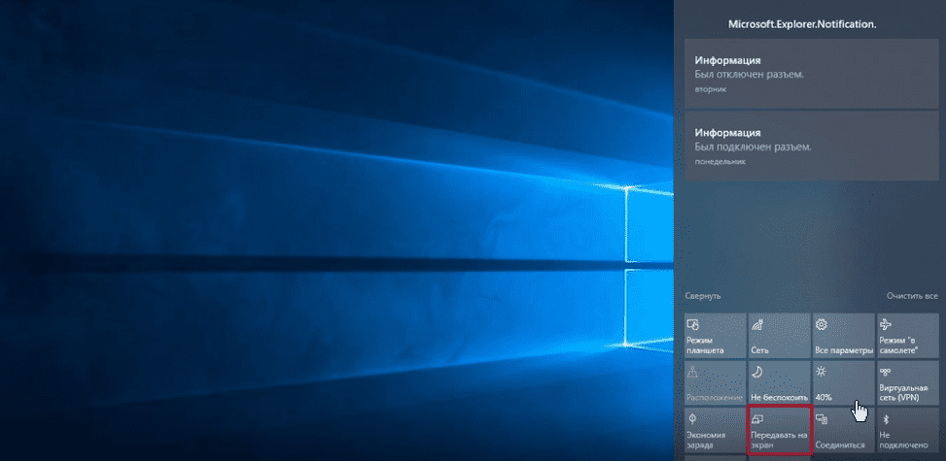946x461 pixels.
Task: Click the Информация title dated вторник
Action: 727,58
